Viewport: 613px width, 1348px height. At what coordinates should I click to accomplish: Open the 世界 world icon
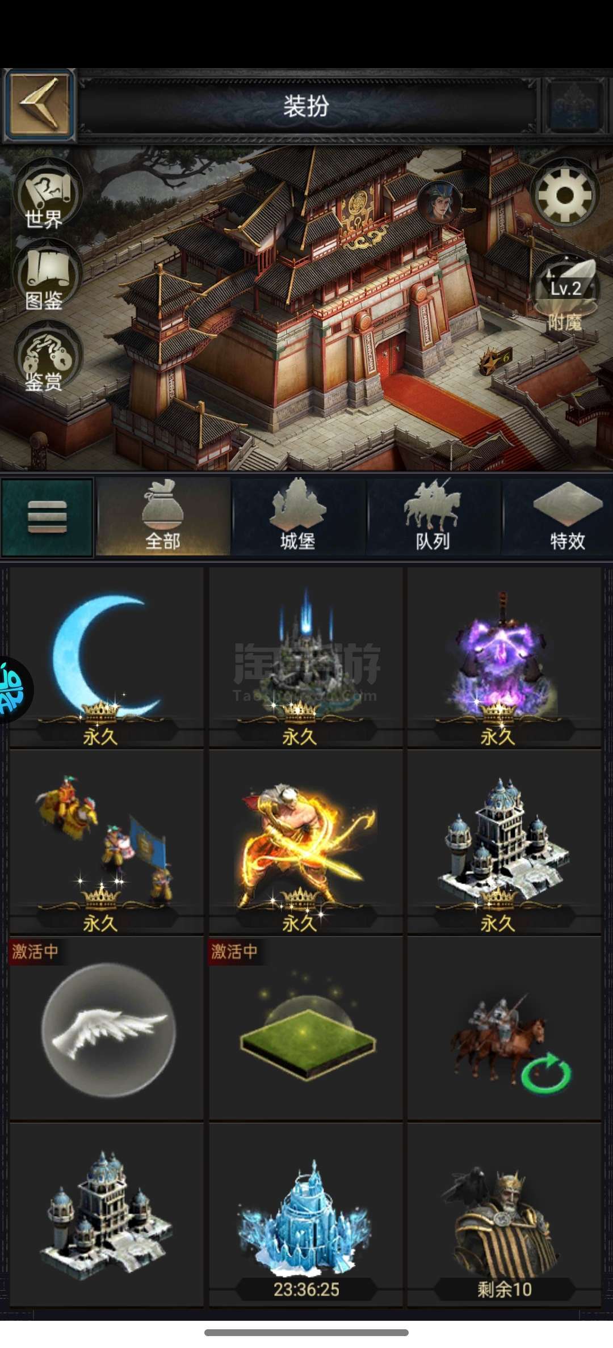[47, 196]
